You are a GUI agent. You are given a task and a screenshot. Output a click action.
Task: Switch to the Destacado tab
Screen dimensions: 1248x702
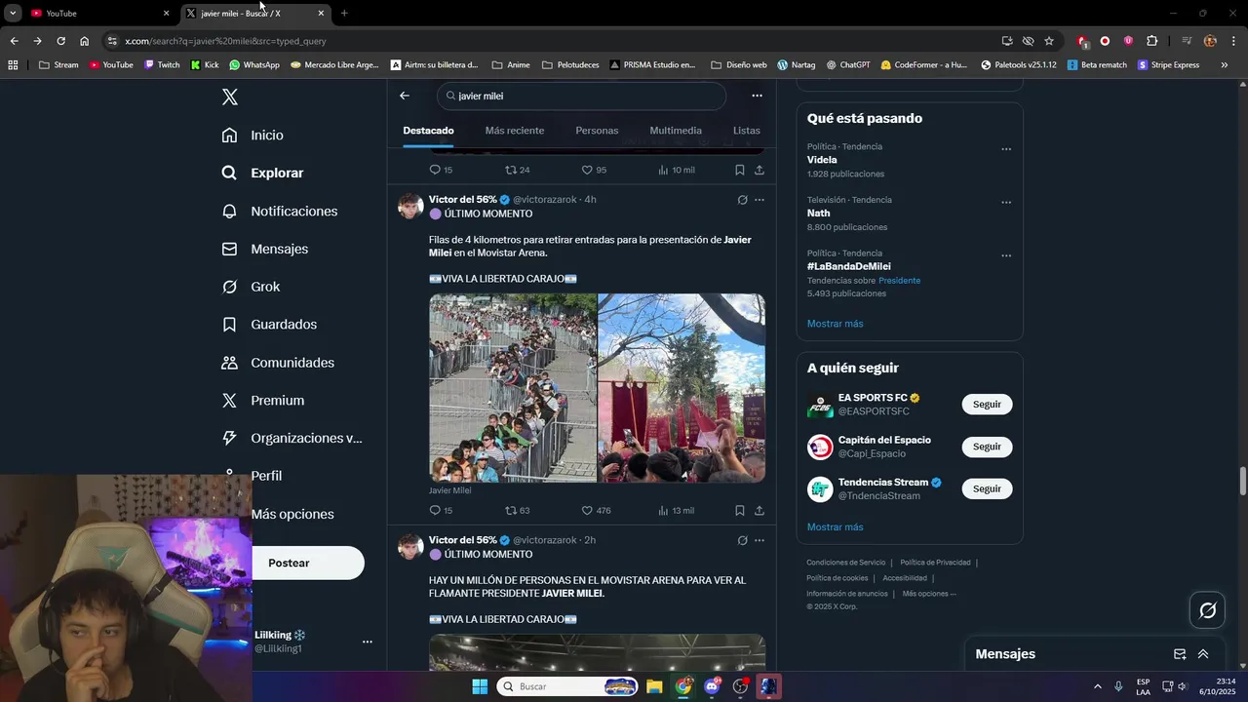click(428, 131)
